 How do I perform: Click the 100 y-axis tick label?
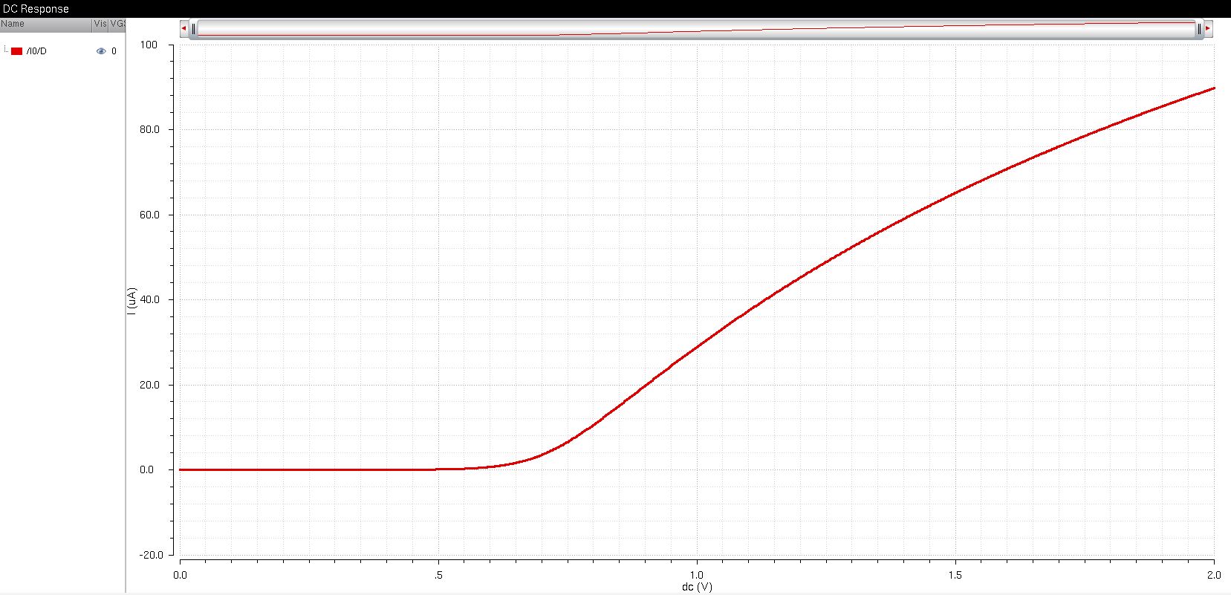[x=149, y=45]
